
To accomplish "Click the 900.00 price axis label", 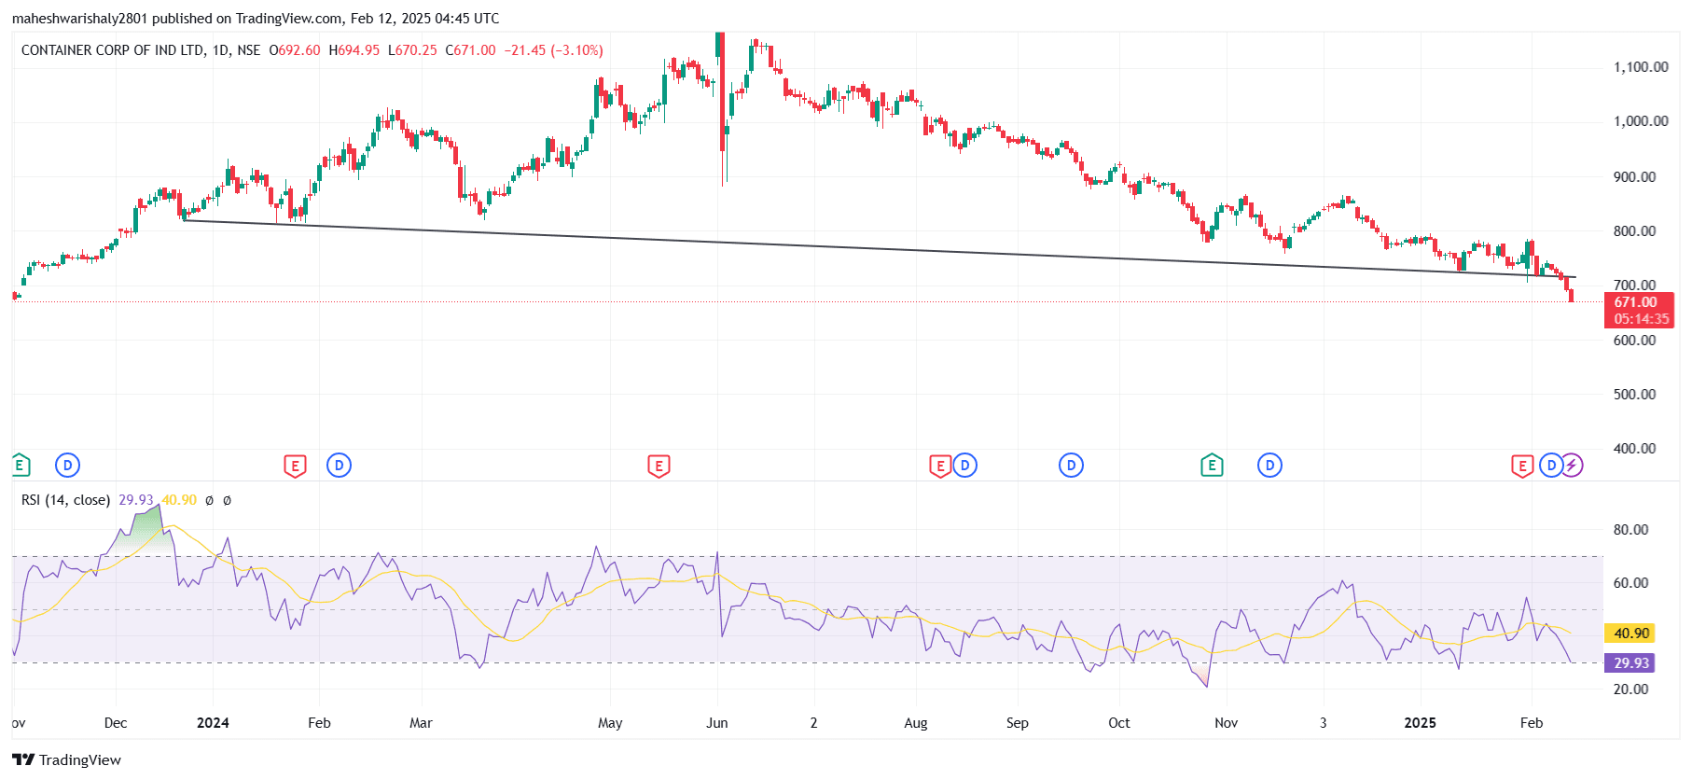I will pyautogui.click(x=1635, y=177).
